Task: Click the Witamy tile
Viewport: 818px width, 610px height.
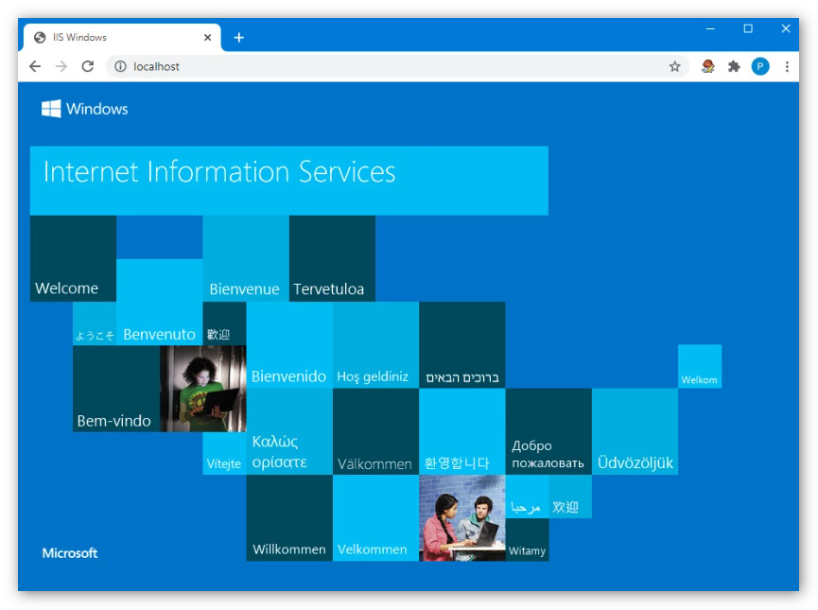Action: click(527, 540)
